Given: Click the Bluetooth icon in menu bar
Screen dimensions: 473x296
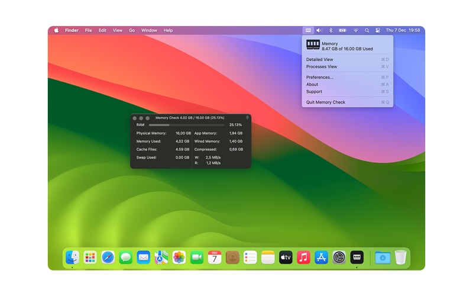Looking at the screenshot, I should coord(331,30).
